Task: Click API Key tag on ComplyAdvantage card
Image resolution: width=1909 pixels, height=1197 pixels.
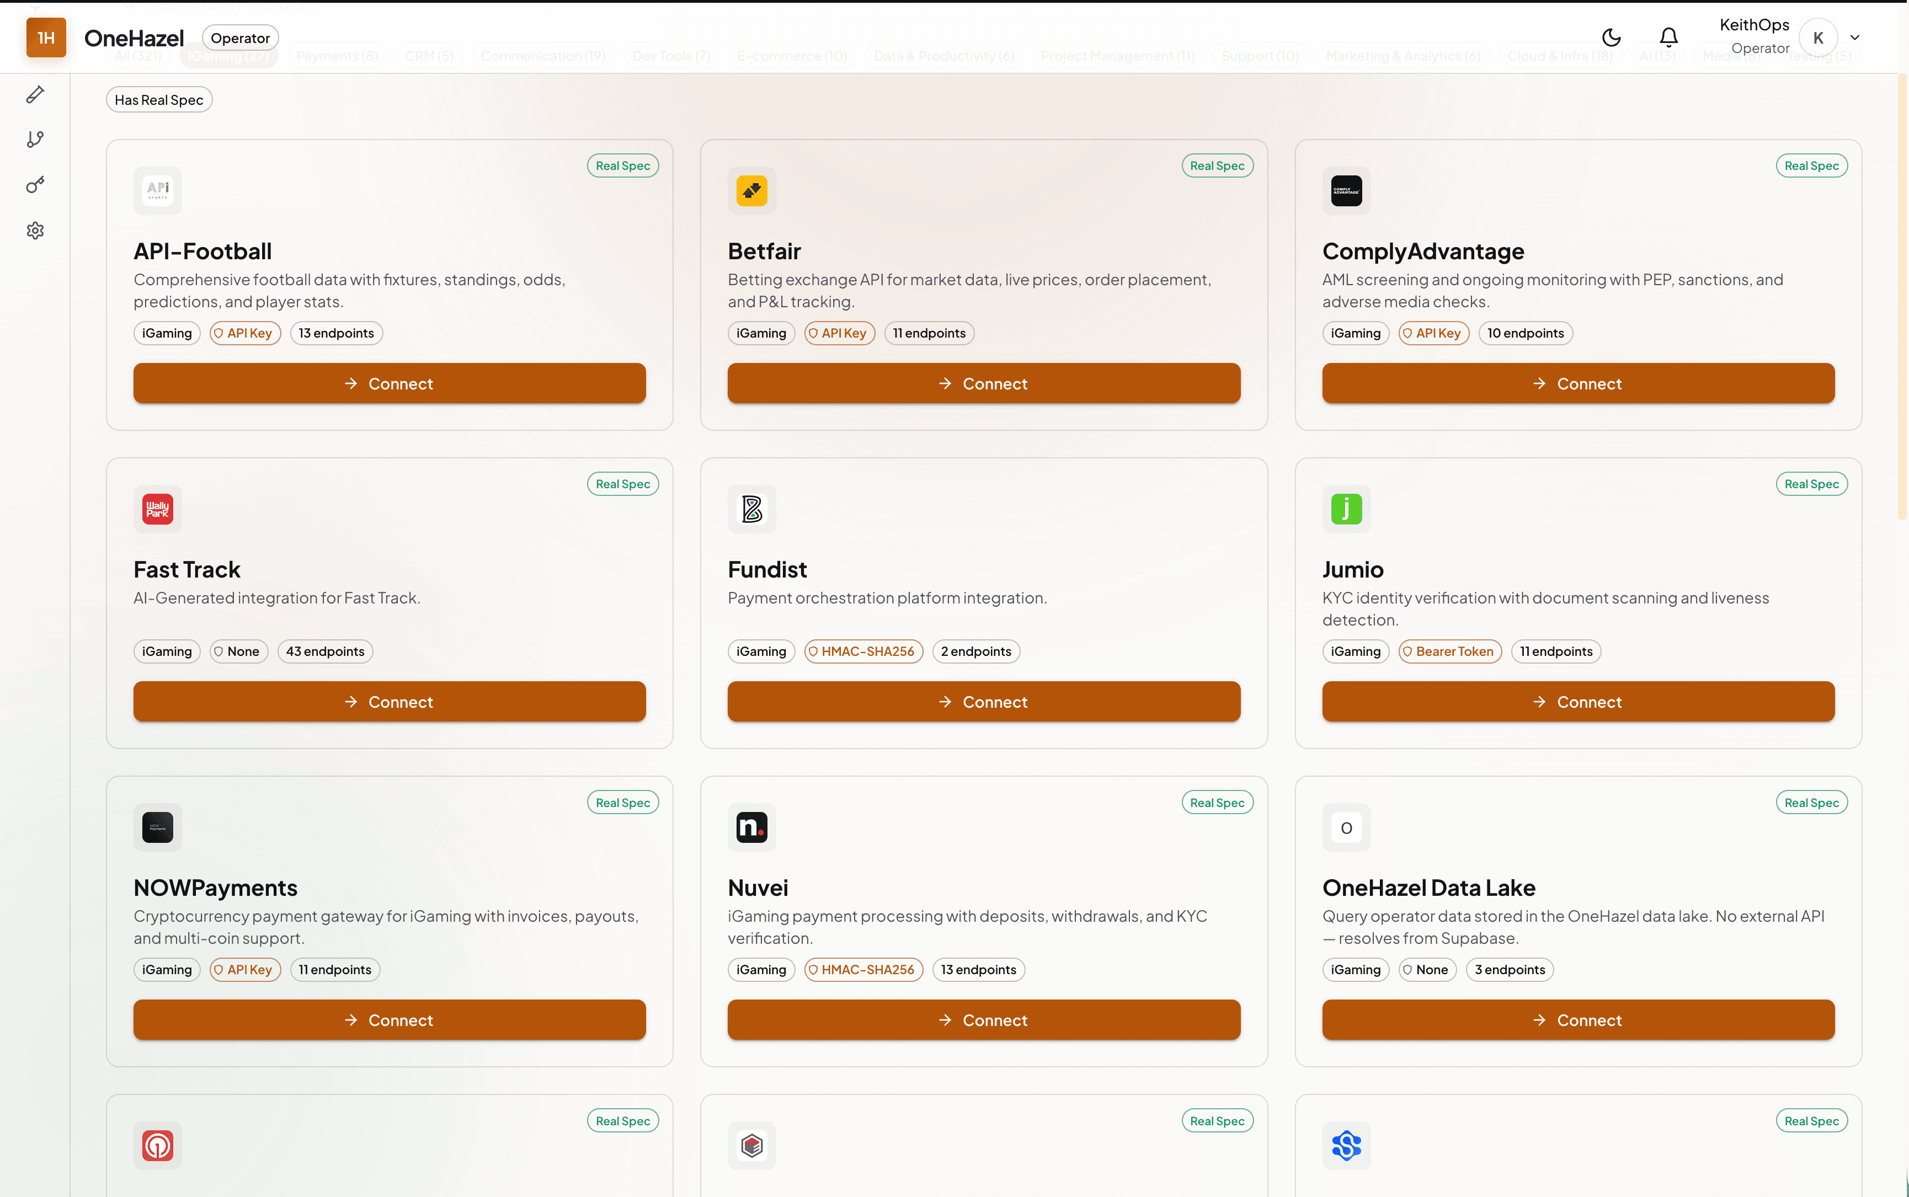Action: click(1434, 333)
